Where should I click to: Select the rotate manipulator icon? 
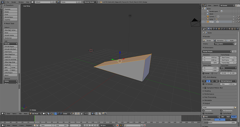(x=58, y=113)
